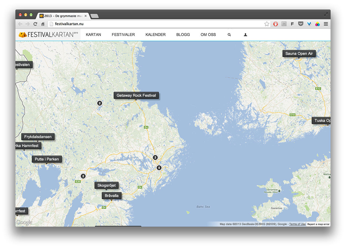Viewport: 346px width, 248px height.
Task: Click the Report a map error link
Action: (x=318, y=224)
